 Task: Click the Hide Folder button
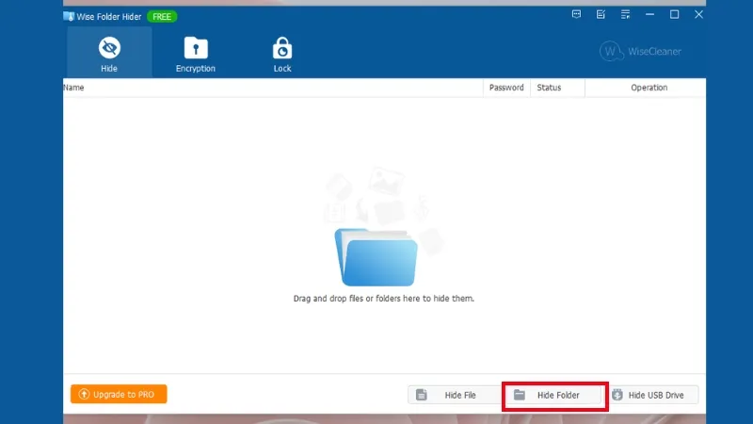pos(553,395)
